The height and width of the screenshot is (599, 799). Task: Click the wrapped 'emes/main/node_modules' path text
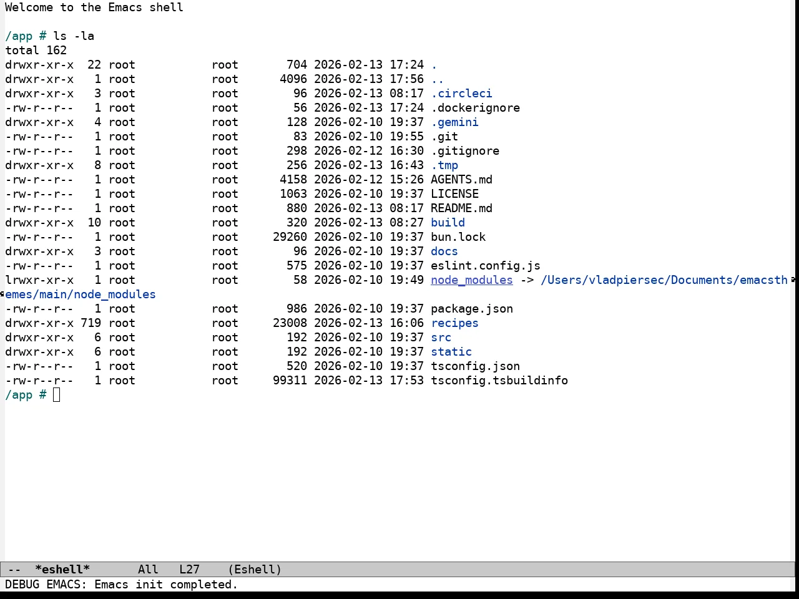pyautogui.click(x=81, y=295)
